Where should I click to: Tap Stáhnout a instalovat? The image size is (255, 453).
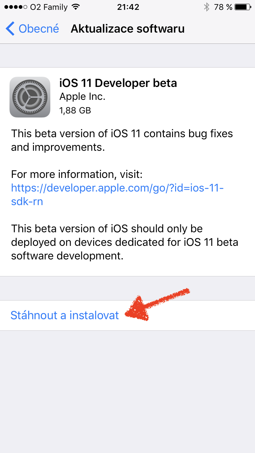[x=65, y=315]
